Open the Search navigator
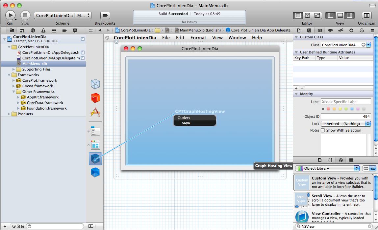Image resolution: width=378 pixels, height=230 pixels. click(33, 30)
